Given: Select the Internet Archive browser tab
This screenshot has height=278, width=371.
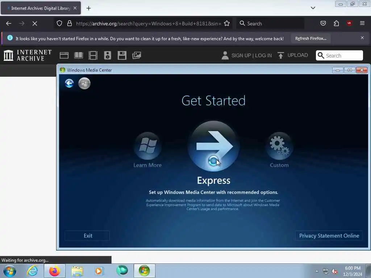Looking at the screenshot, I should [41, 8].
